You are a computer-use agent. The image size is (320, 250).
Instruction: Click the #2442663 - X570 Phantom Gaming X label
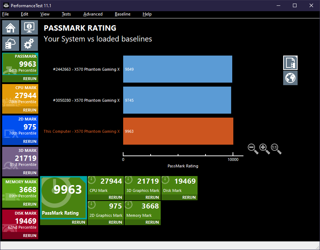pyautogui.click(x=86, y=69)
